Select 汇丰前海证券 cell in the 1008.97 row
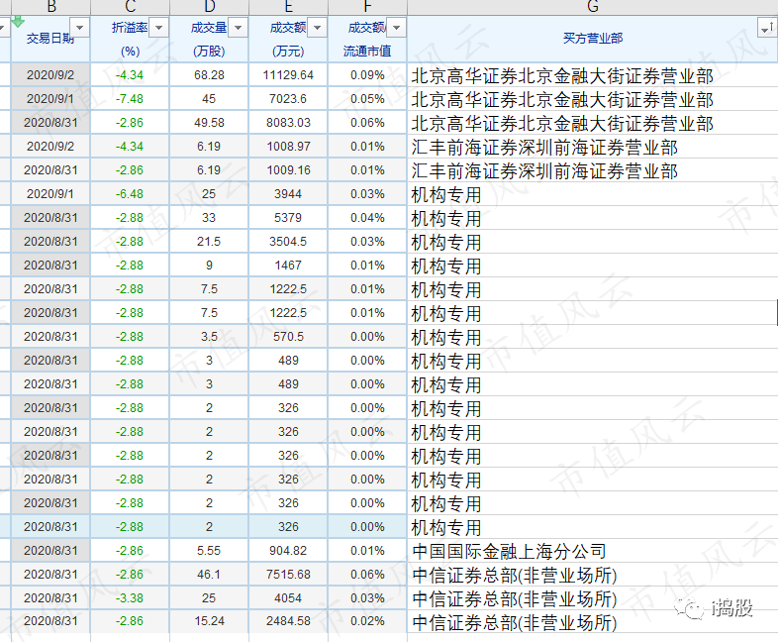The height and width of the screenshot is (642, 778). (x=593, y=147)
